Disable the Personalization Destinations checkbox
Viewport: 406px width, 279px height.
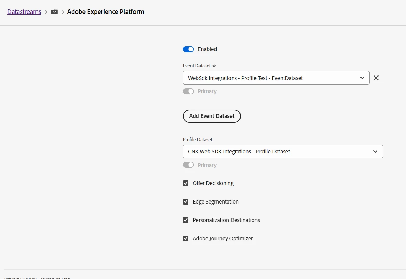[186, 220]
